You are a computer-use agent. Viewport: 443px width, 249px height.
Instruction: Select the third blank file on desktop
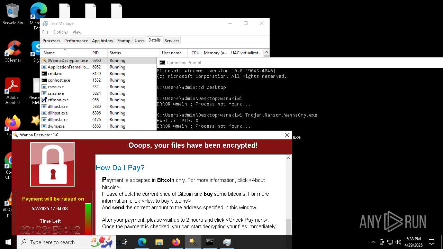pos(117,10)
